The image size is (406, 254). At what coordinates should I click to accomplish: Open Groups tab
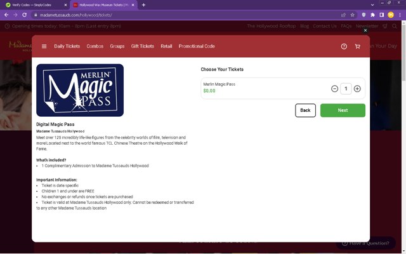point(117,46)
